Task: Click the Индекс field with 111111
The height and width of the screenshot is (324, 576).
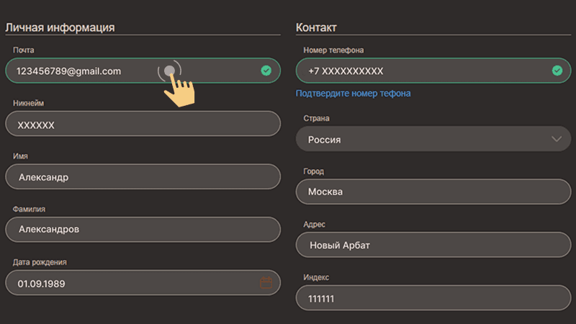Action: (x=433, y=298)
